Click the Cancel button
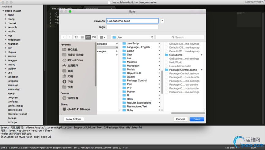This screenshot has width=265, height=150. point(180,119)
